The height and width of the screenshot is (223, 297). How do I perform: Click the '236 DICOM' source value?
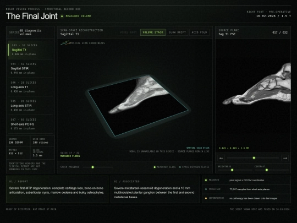tap(15, 143)
